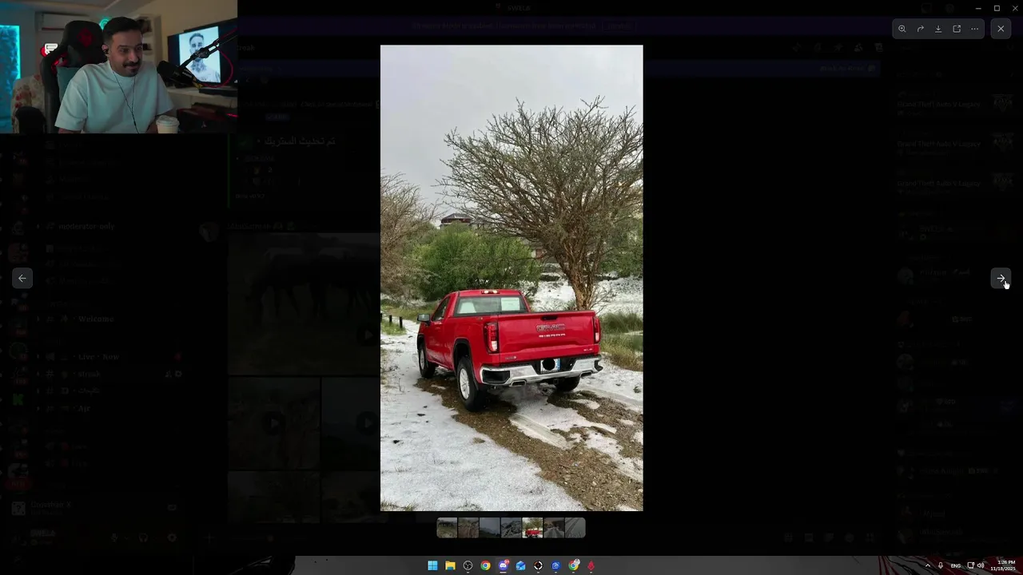Open OBS Studio from the taskbar
The image size is (1023, 575).
[x=468, y=565]
